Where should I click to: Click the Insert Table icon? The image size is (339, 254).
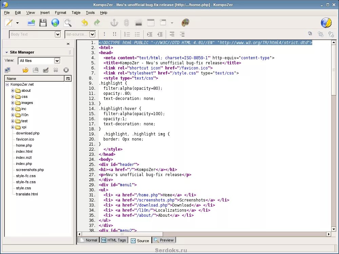[151, 23]
